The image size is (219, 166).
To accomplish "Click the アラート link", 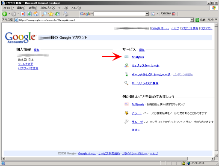I will click(x=136, y=113).
